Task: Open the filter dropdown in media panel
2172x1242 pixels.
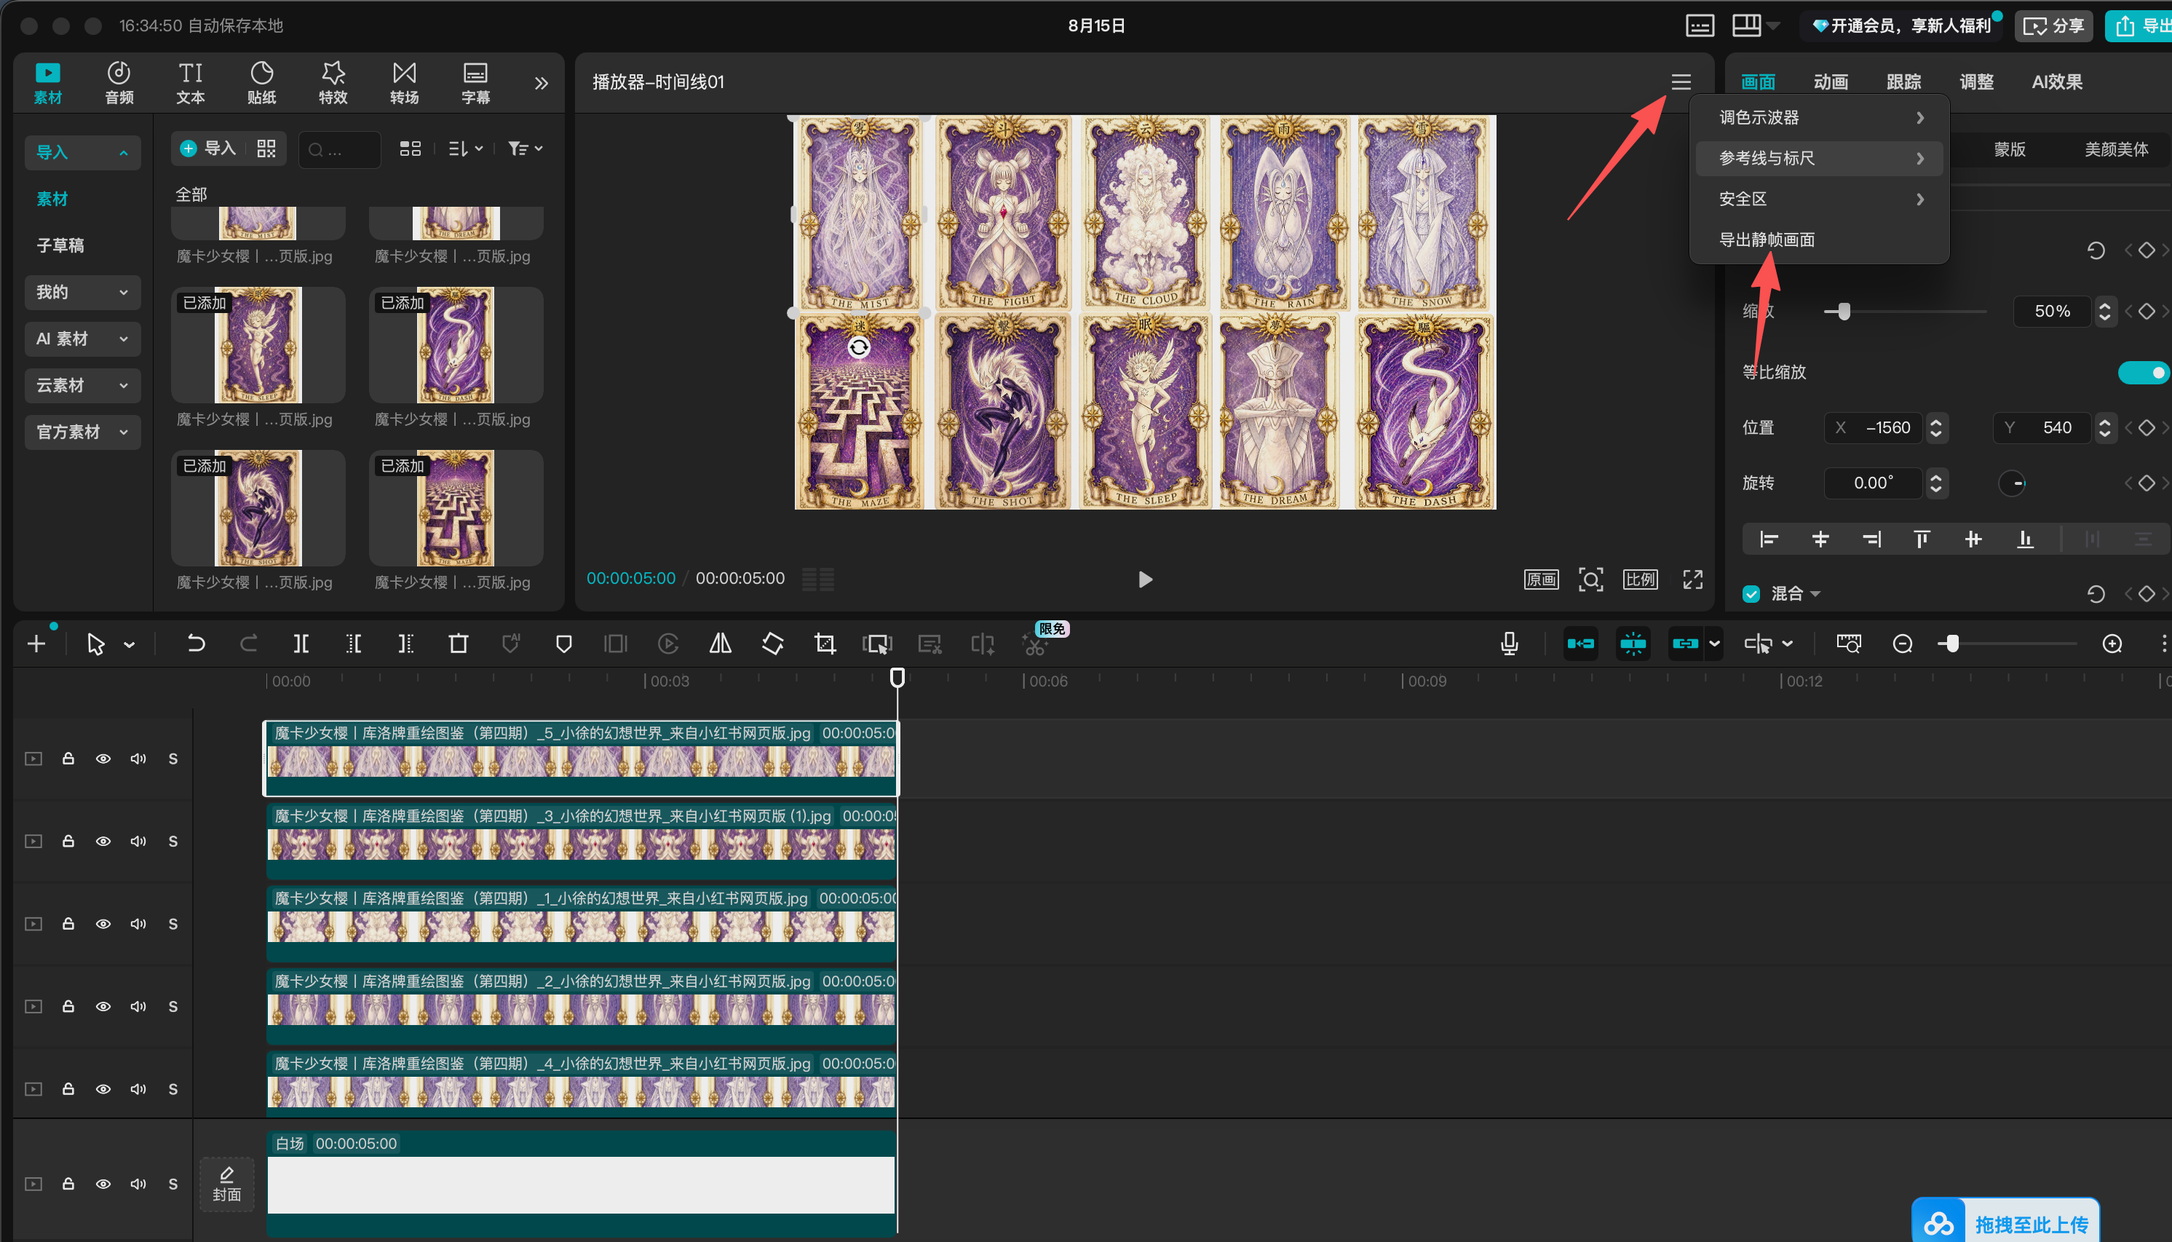Action: (526, 149)
